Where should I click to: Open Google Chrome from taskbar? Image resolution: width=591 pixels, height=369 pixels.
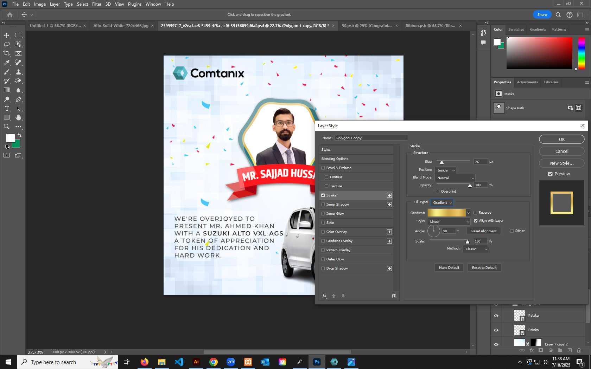tap(214, 362)
